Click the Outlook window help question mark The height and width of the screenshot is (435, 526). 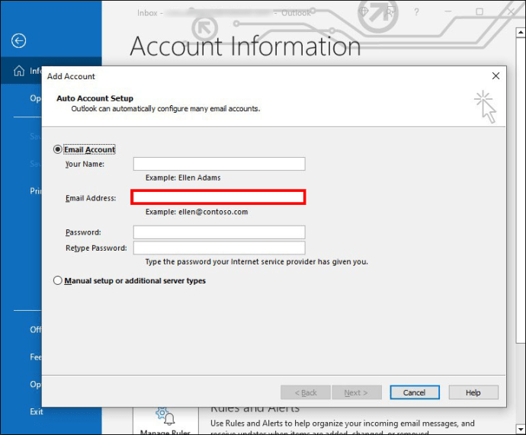click(x=416, y=12)
